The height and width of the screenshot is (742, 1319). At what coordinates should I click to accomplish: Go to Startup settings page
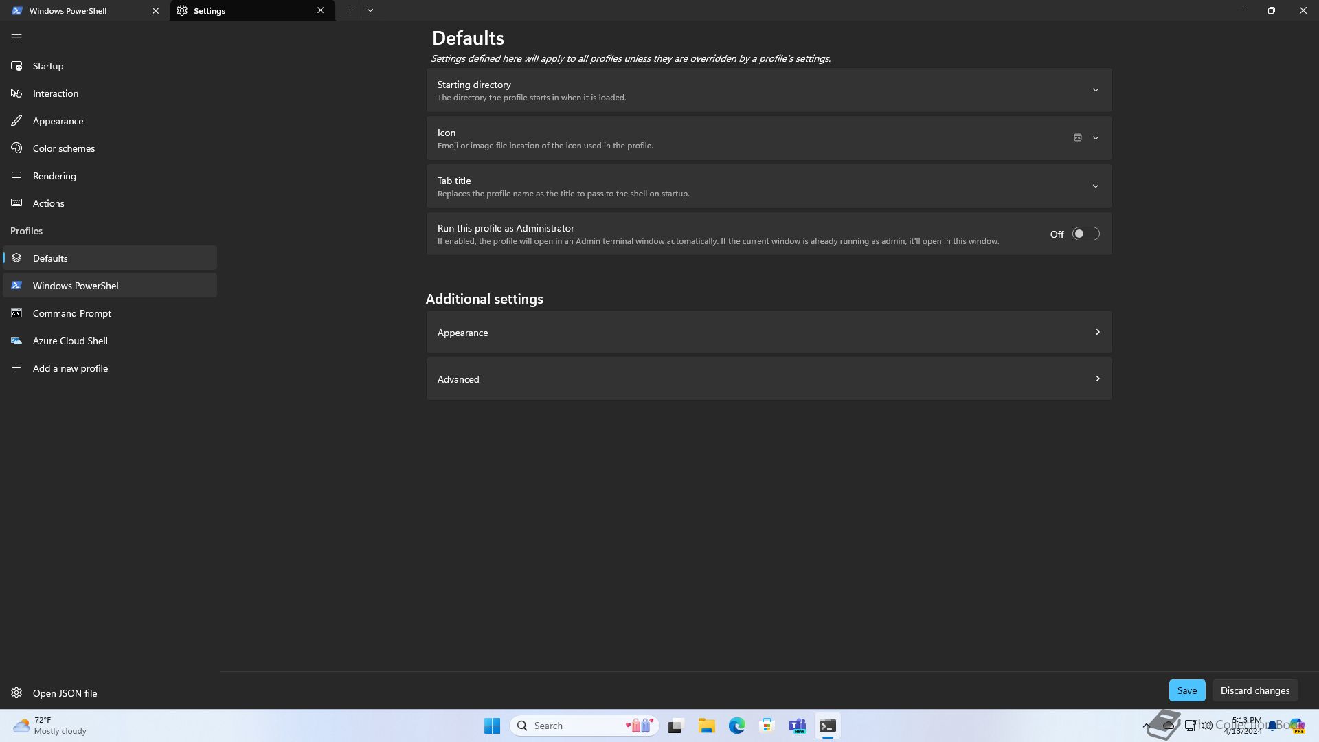click(x=110, y=66)
